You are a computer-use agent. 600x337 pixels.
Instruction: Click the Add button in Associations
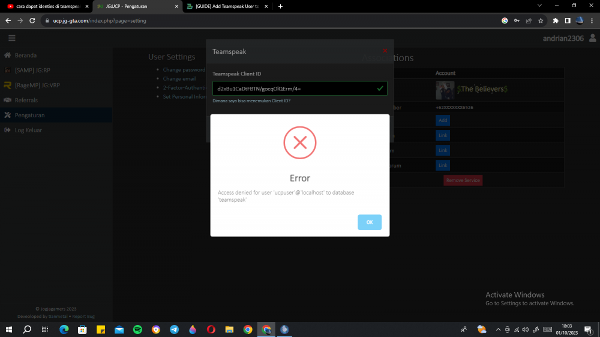[x=443, y=120]
